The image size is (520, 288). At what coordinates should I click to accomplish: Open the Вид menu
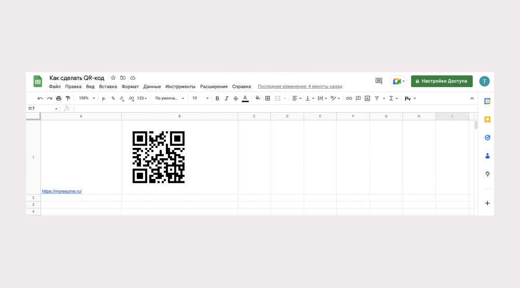click(90, 86)
